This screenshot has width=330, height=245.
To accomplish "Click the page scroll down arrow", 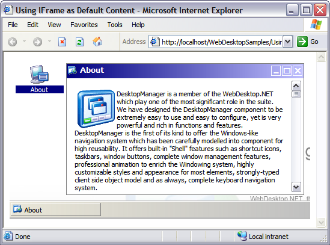I will click(x=322, y=223).
